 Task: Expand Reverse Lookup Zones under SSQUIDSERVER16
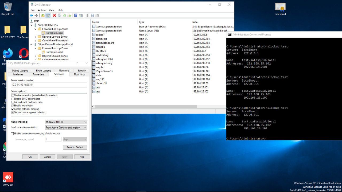(x=36, y=37)
